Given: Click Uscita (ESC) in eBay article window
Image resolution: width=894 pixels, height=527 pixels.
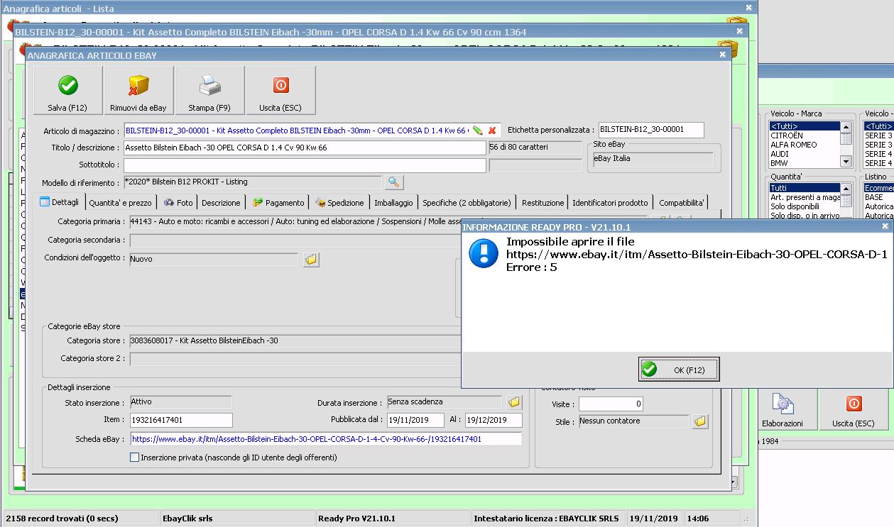Looking at the screenshot, I should coord(280,90).
